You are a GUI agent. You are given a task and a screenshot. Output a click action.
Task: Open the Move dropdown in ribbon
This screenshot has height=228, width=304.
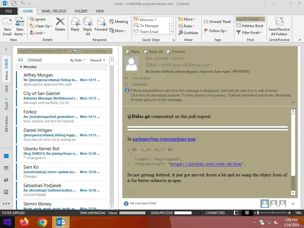coord(187,19)
